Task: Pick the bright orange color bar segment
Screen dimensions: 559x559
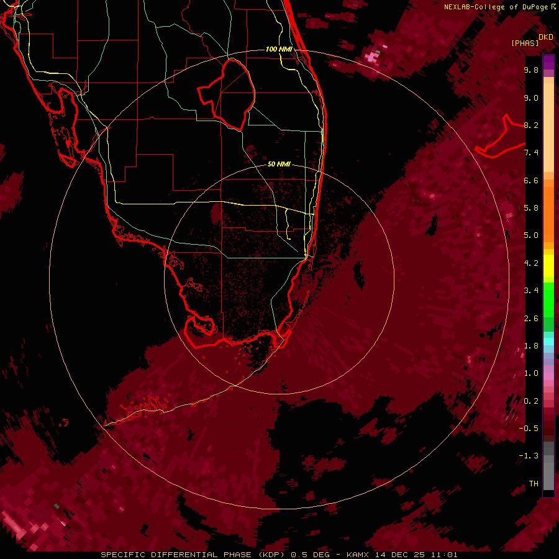Action: coord(548,215)
